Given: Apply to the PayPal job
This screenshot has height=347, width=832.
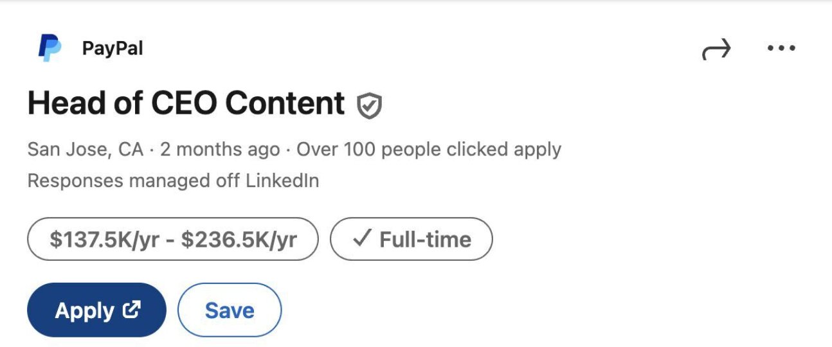Looking at the screenshot, I should coord(96,310).
